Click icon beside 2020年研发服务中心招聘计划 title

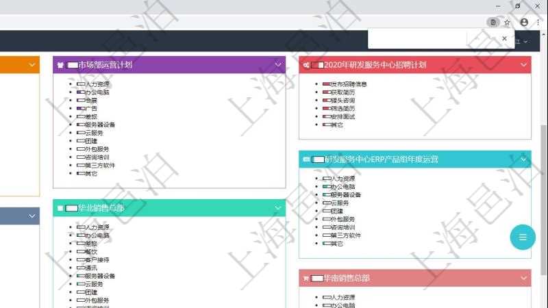306,65
